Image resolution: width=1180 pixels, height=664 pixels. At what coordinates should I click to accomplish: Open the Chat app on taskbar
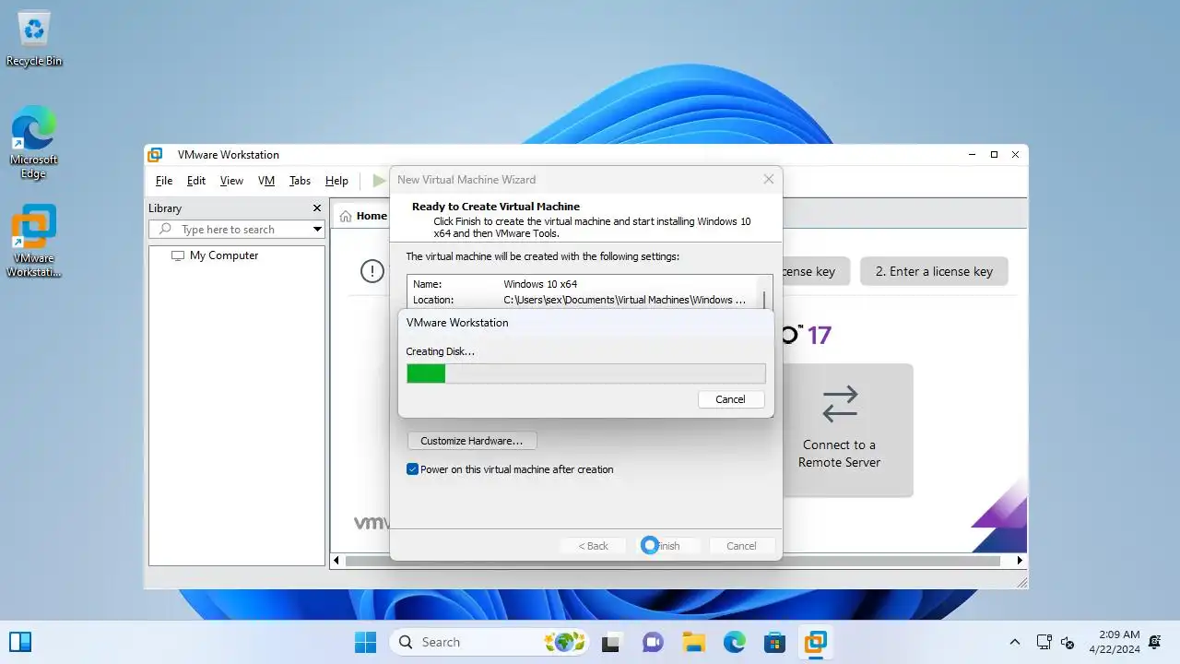653,642
